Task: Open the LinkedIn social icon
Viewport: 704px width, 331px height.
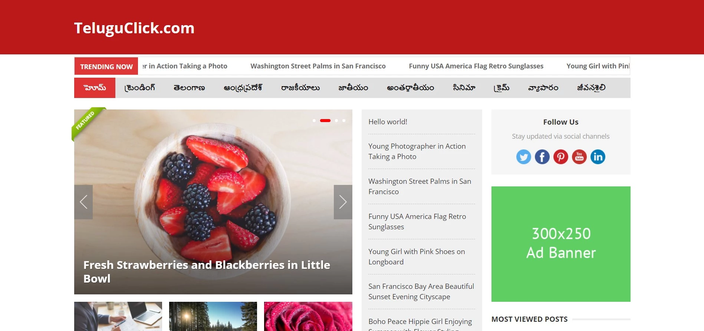Action: click(x=598, y=157)
